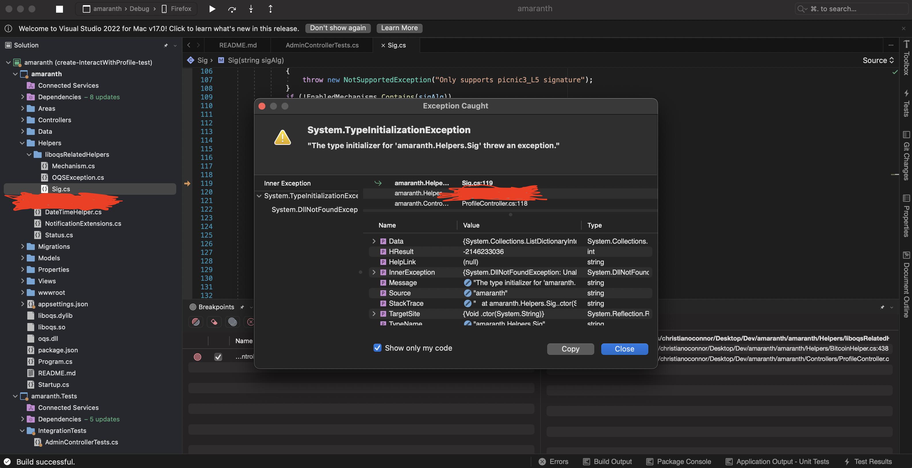Viewport: 912px width, 468px height.
Task: Select ProfileController.cs:118 stack frame
Action: 495,204
